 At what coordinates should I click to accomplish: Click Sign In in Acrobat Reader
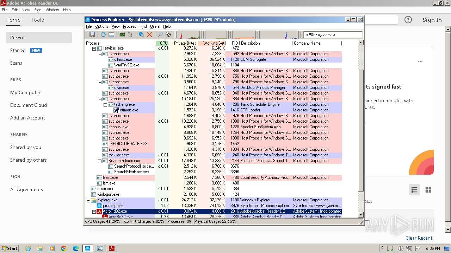click(x=432, y=20)
